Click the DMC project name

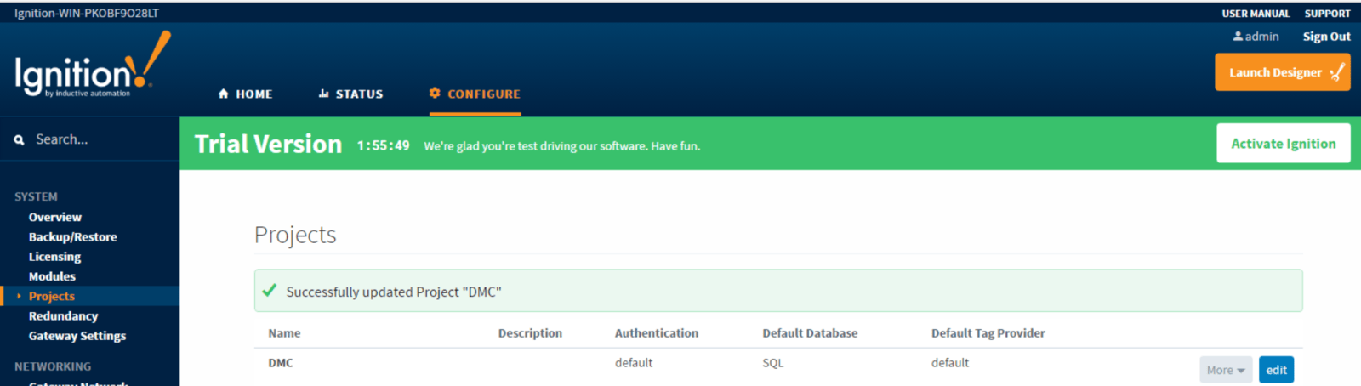point(281,363)
